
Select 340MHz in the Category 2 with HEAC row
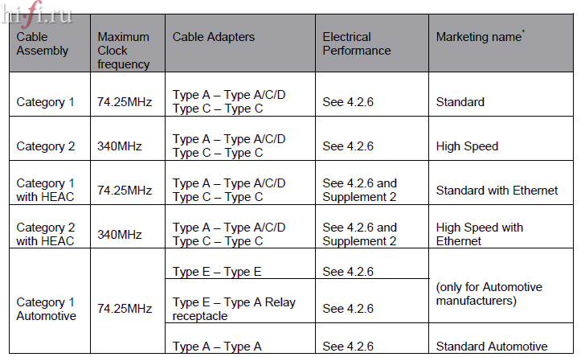(119, 235)
